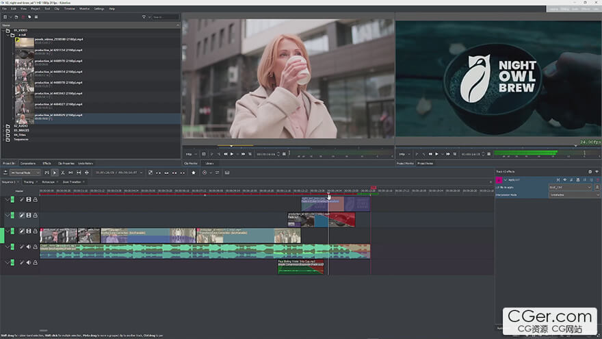
Task: Select the Slip tool in timeline toolbar
Action: [79, 173]
